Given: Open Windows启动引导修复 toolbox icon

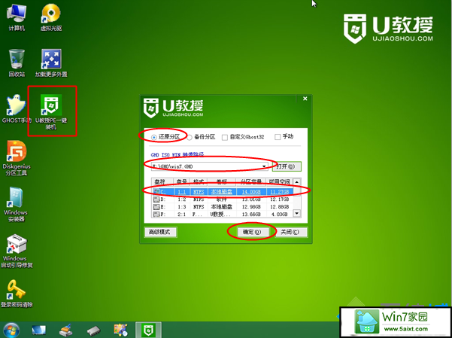Looking at the screenshot, I should (17, 251).
